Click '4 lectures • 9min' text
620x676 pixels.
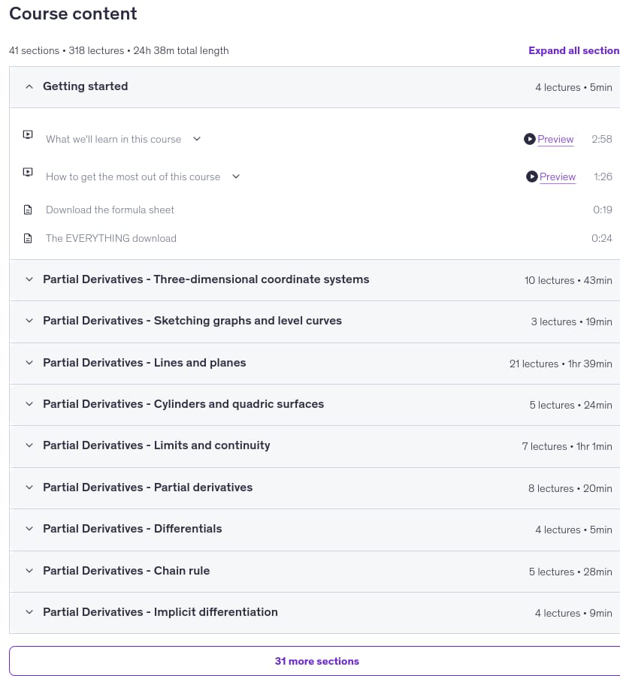coord(573,613)
